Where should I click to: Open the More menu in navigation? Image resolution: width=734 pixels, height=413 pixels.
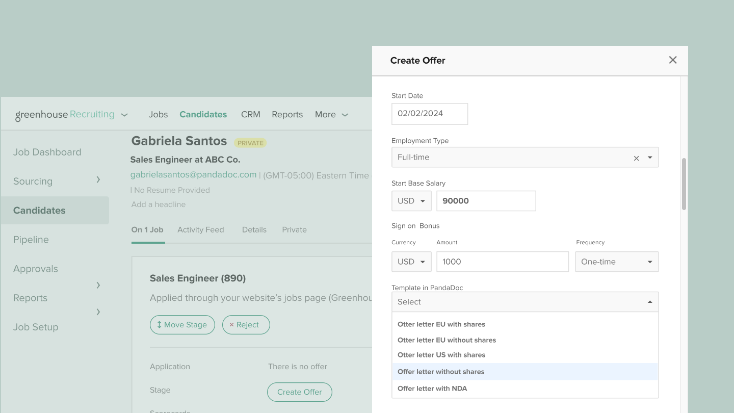pos(331,115)
